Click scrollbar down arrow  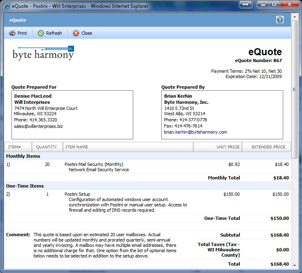294,266
